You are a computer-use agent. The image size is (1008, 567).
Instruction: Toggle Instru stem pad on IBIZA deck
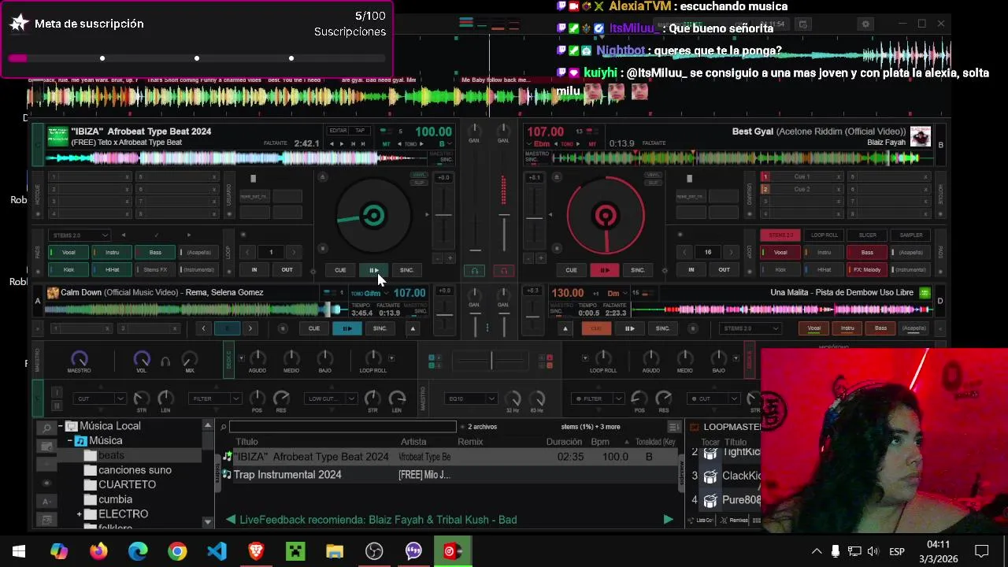(112, 253)
